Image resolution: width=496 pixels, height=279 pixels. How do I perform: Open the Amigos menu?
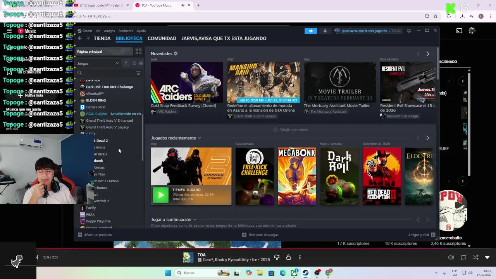tap(109, 31)
